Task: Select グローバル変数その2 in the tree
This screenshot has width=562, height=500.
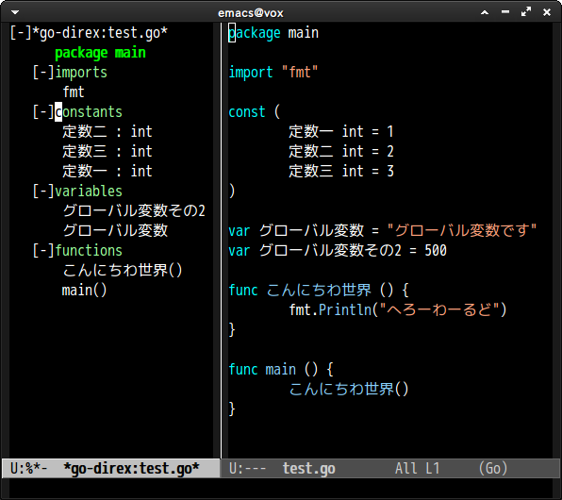Action: (134, 211)
